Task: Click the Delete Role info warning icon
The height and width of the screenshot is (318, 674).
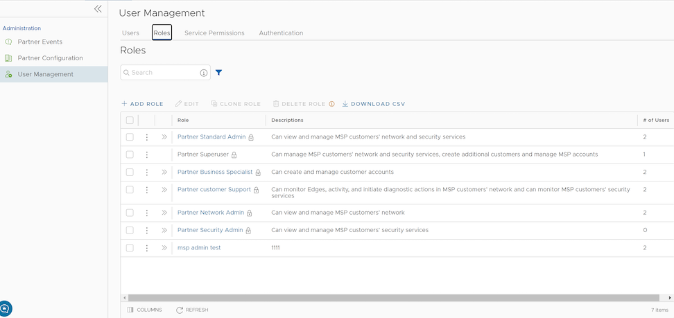Action: [x=331, y=104]
